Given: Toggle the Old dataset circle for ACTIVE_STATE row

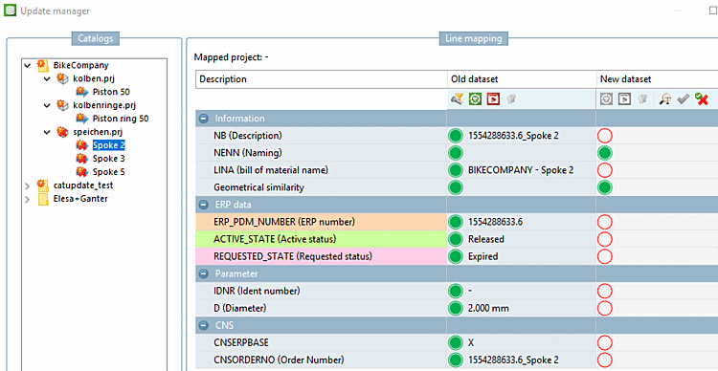Looking at the screenshot, I should tap(455, 239).
